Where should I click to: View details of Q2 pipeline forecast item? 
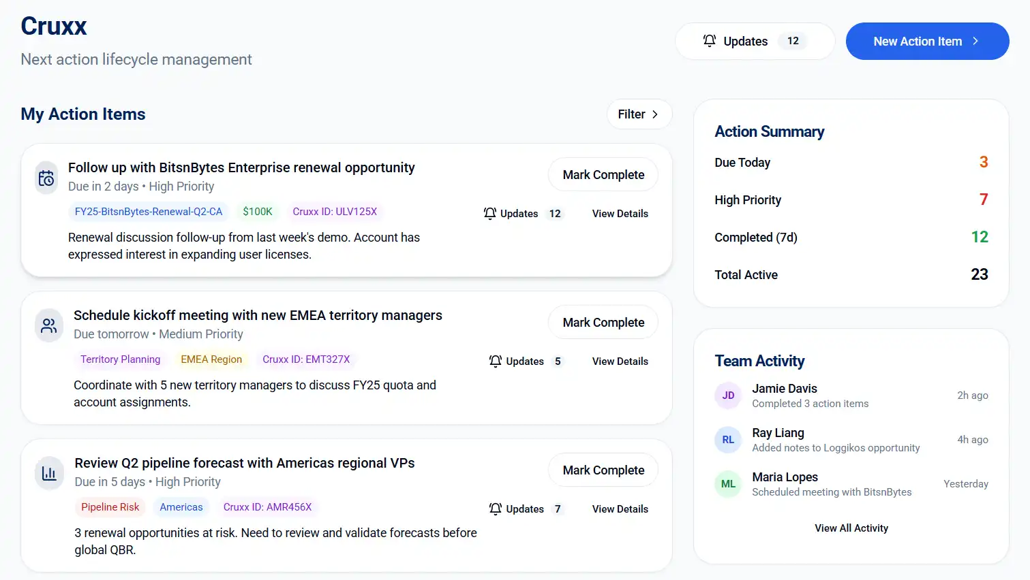coord(620,509)
